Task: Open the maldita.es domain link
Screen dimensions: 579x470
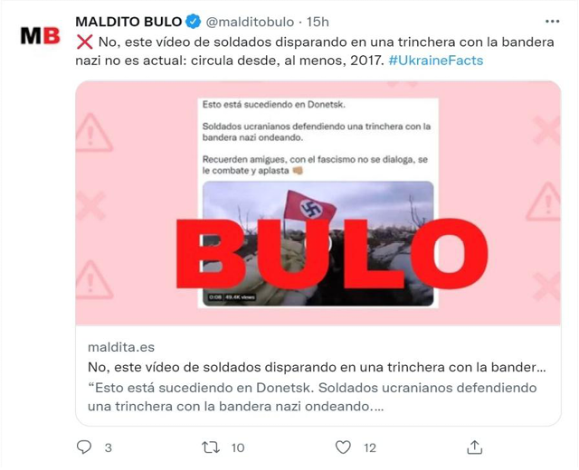Action: (x=121, y=347)
